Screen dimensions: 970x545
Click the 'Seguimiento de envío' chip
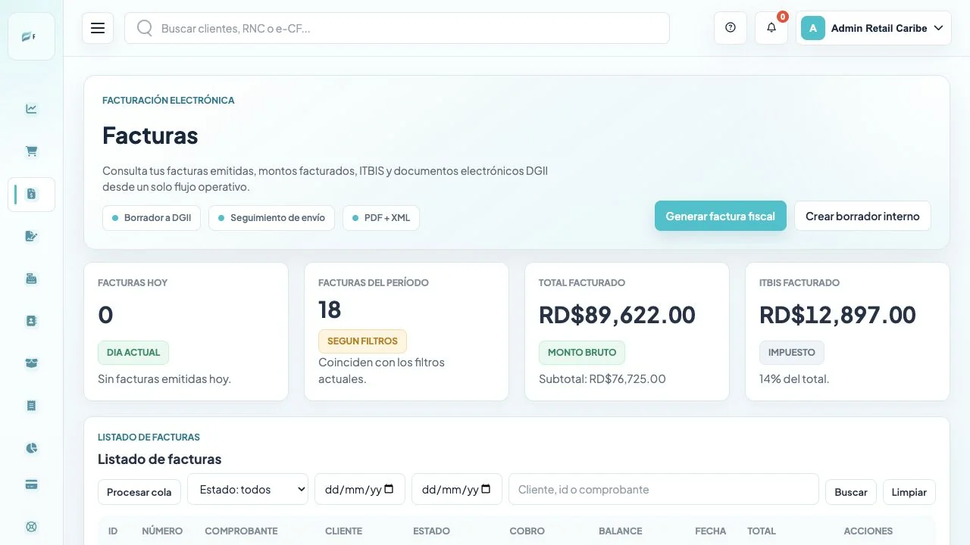[271, 218]
